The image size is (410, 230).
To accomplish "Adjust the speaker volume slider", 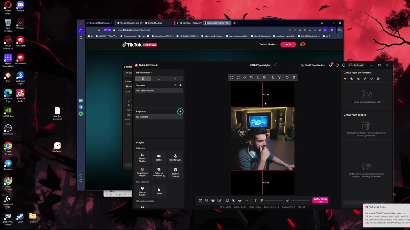I will coord(274,200).
